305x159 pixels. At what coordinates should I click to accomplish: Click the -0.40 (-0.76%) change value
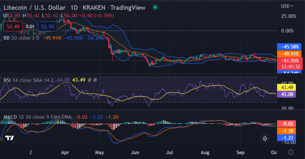(x=97, y=16)
